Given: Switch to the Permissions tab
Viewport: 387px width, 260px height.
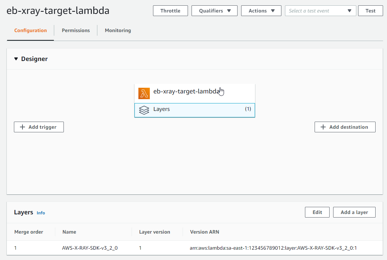Looking at the screenshot, I should (76, 30).
